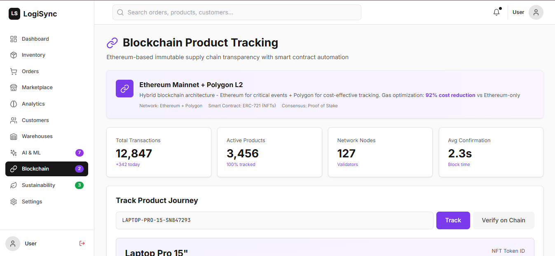Go to the Inventory page
The width and height of the screenshot is (555, 256).
tap(47, 55)
